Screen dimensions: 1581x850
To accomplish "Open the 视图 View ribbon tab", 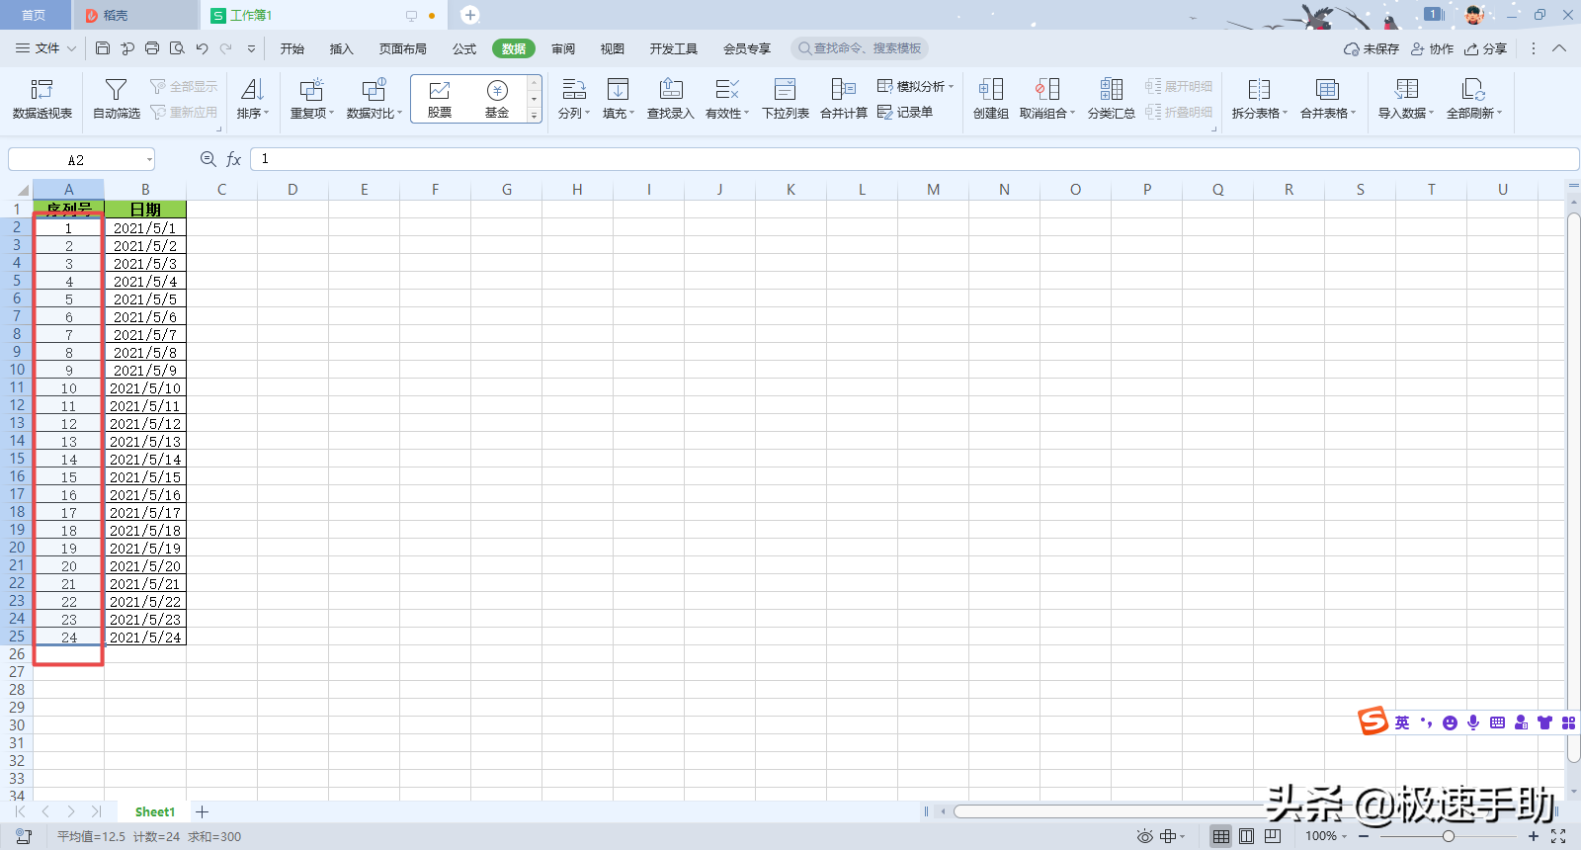I will click(613, 48).
